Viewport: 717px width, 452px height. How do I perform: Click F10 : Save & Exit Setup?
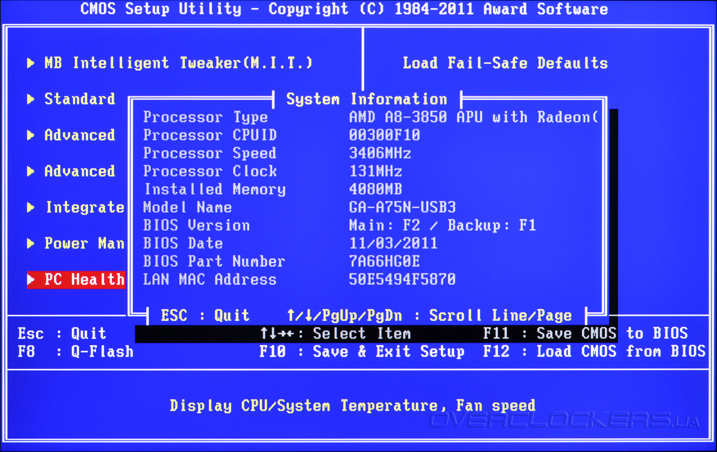[x=362, y=352]
